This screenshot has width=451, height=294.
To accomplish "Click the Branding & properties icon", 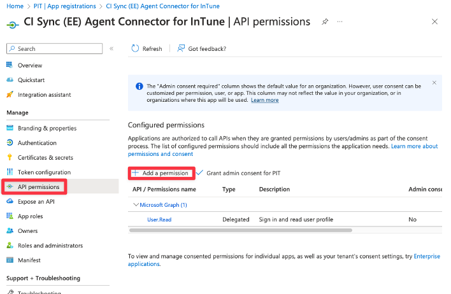I will click(10, 128).
